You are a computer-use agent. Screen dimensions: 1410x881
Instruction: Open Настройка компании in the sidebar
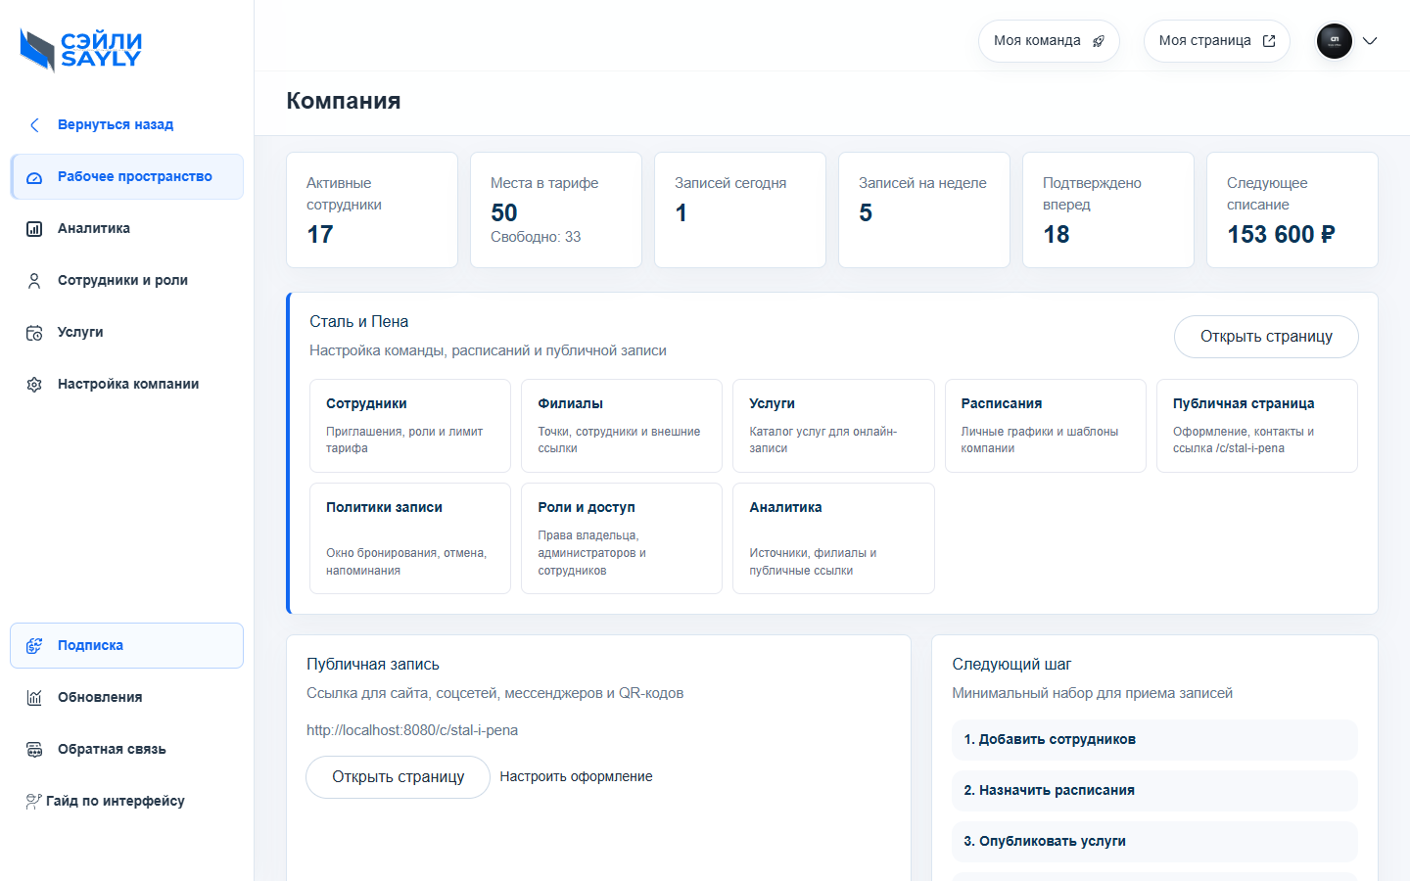(x=127, y=385)
